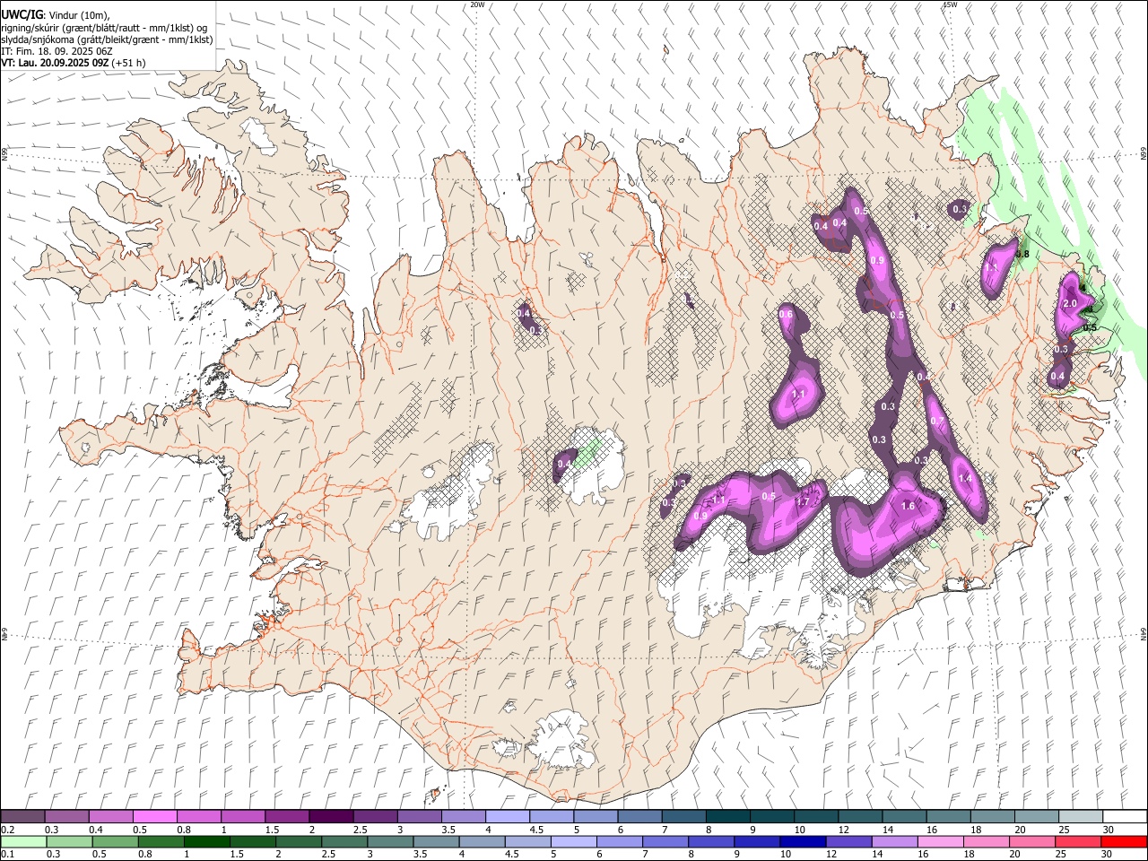Select the 1.4 precipitation value label
Screen dimensions: 1148x861
tap(965, 479)
